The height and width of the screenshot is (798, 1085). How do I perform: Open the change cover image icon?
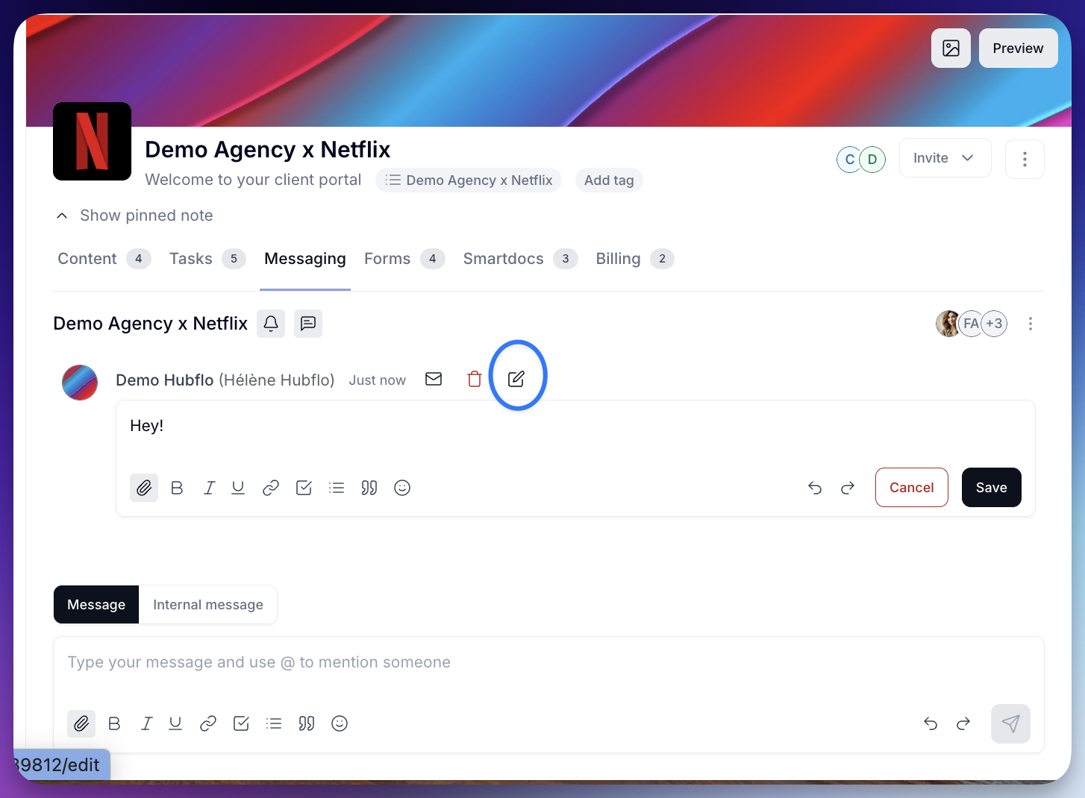click(951, 48)
